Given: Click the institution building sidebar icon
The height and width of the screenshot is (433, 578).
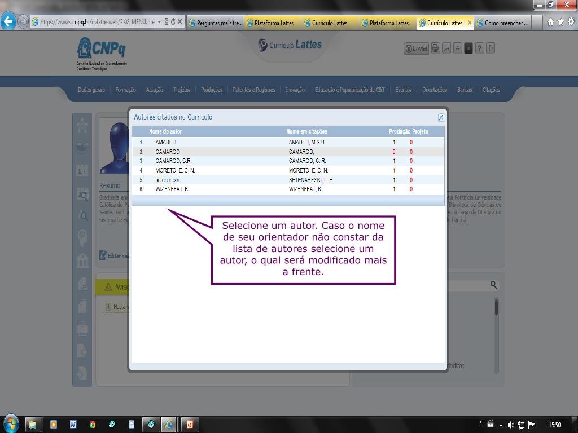Looking at the screenshot, I should click(82, 260).
